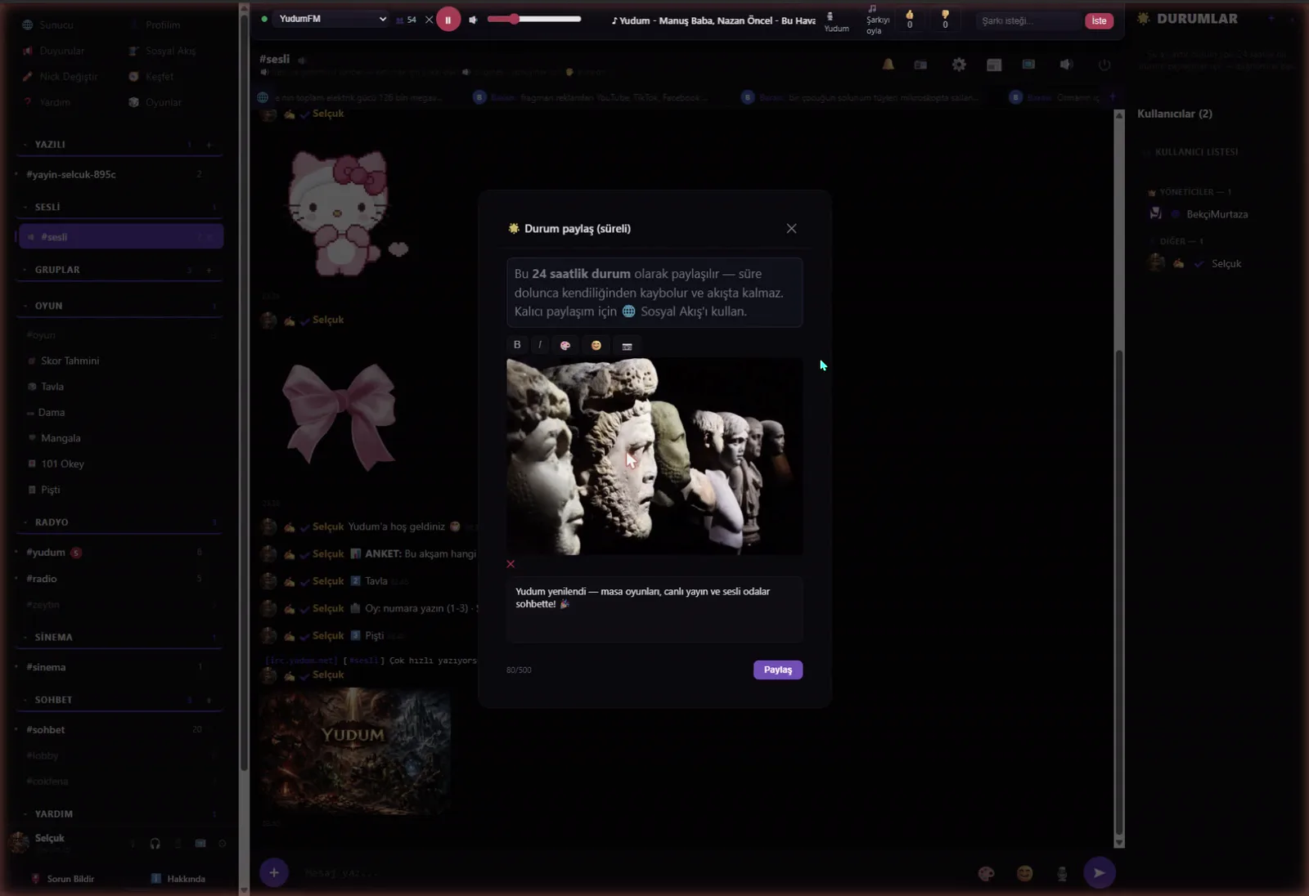Click the Sorun Bildir link
The image size is (1309, 896).
tap(63, 879)
